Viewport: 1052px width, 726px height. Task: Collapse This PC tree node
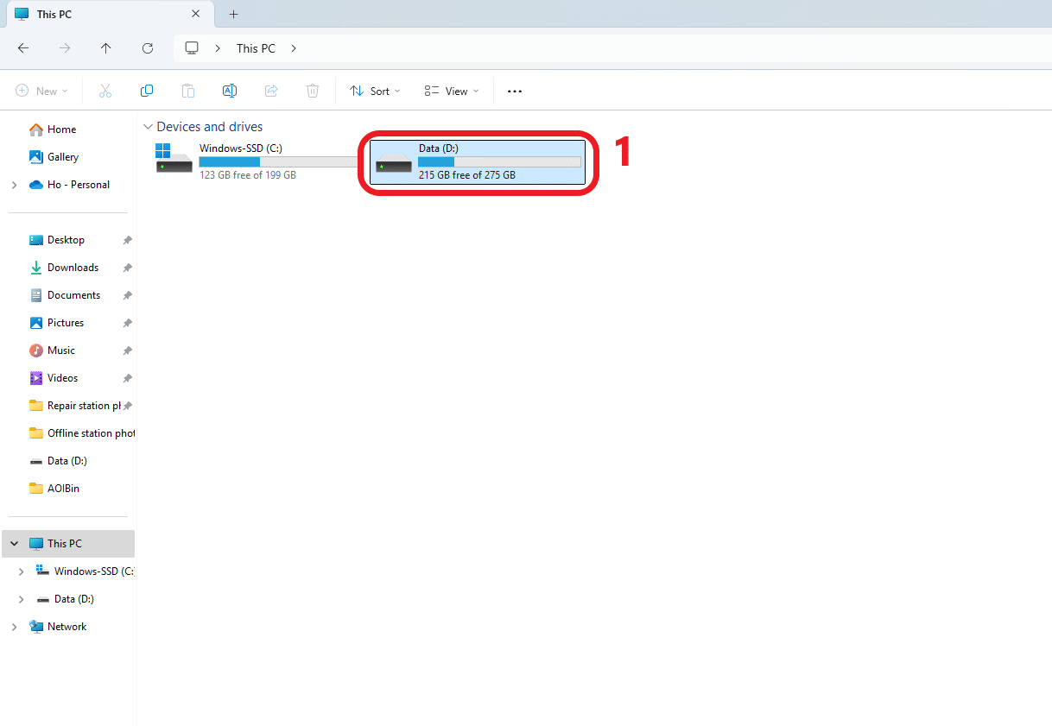point(14,544)
